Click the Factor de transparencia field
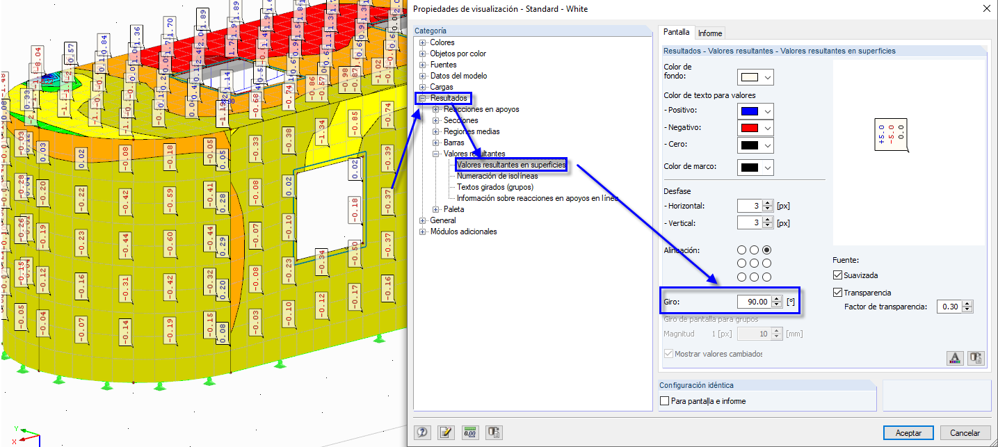 pyautogui.click(x=949, y=307)
